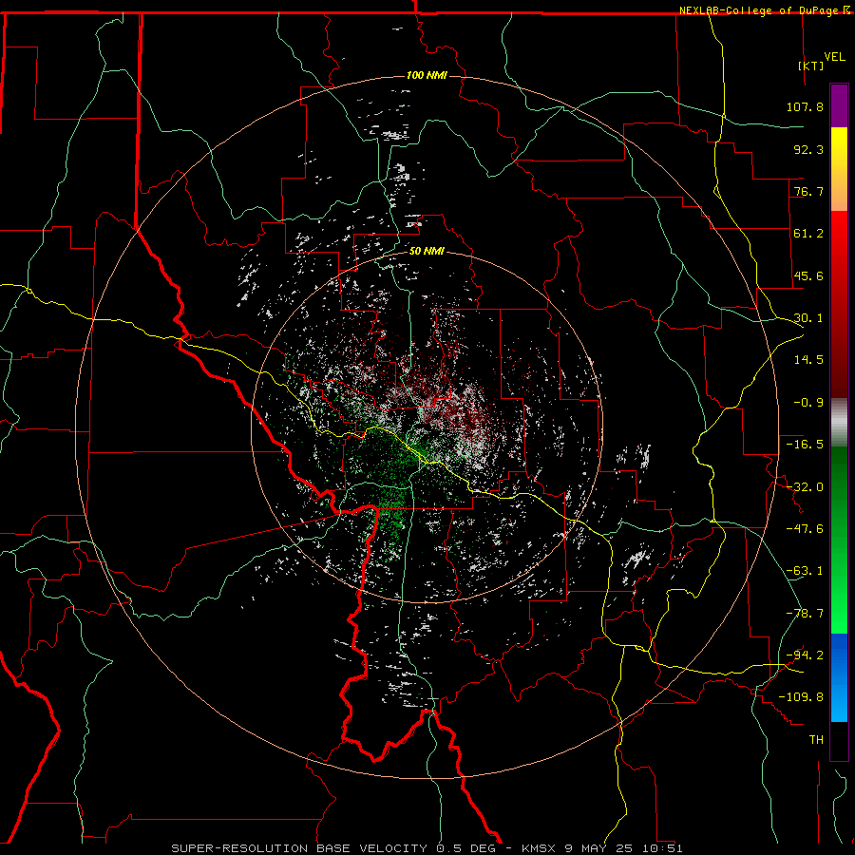This screenshot has width=855, height=855.
Task: Select the 61.2 scale value
Action: click(808, 234)
